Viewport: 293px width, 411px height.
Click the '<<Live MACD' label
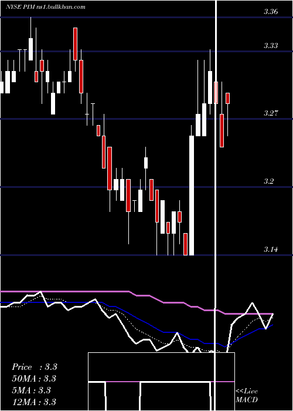click(x=247, y=395)
